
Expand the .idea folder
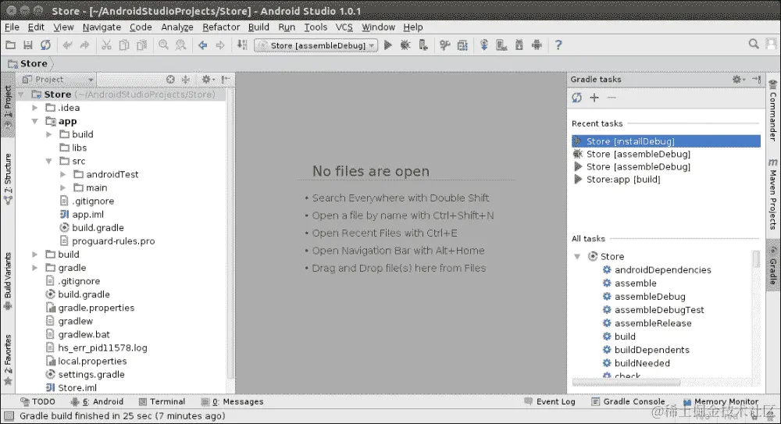35,108
